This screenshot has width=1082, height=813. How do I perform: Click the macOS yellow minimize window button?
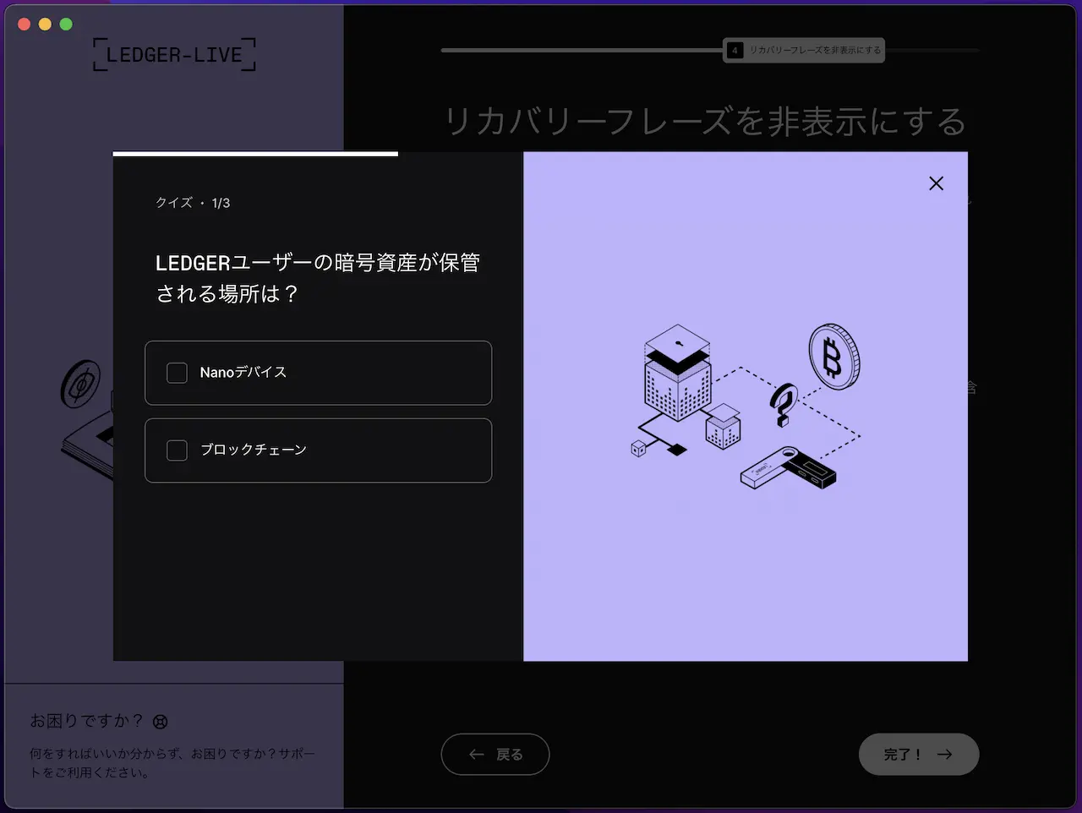coord(45,25)
